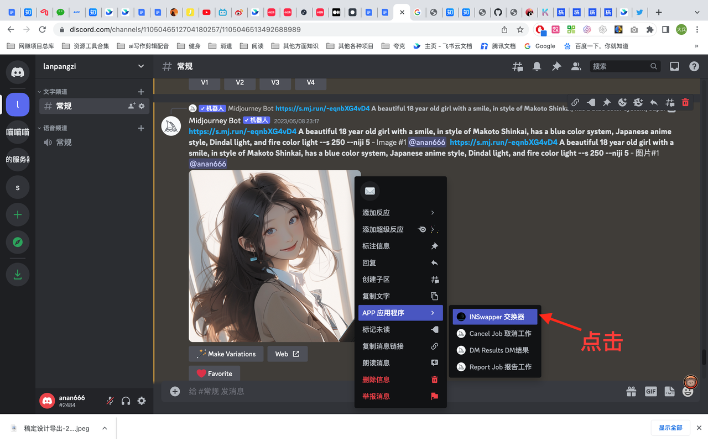
Task: Open the "s" server icon
Action: click(x=18, y=187)
